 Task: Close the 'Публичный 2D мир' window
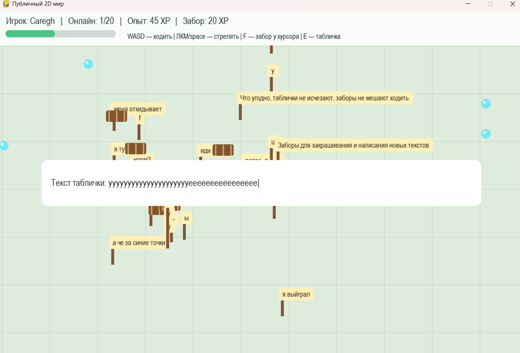tap(513, 4)
